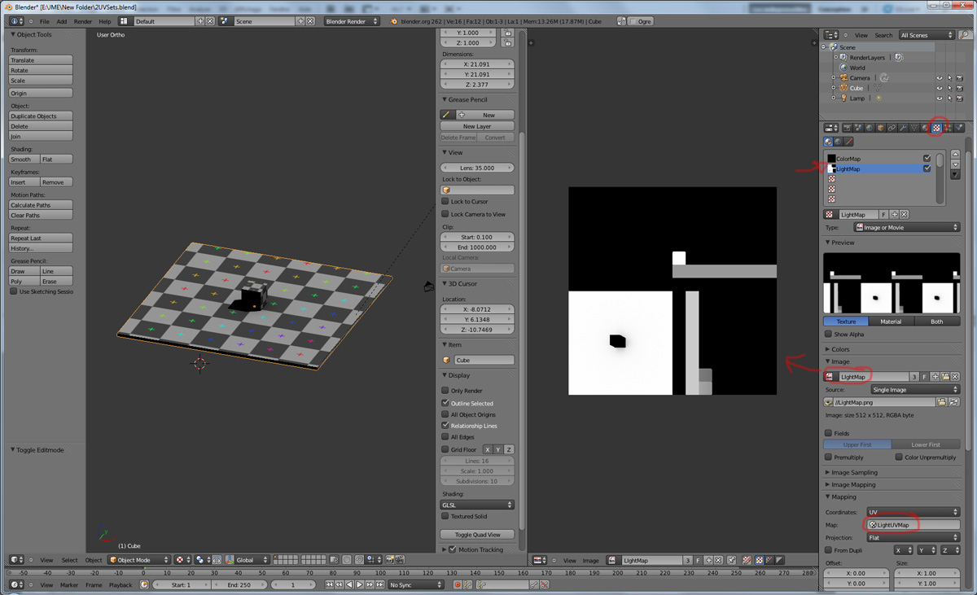Check the Premultiply option
This screenshot has width=977, height=595.
tap(829, 457)
